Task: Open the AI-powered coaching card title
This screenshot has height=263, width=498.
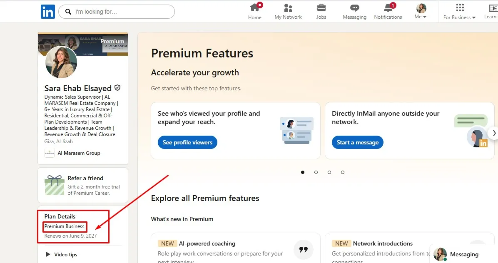Action: click(207, 243)
